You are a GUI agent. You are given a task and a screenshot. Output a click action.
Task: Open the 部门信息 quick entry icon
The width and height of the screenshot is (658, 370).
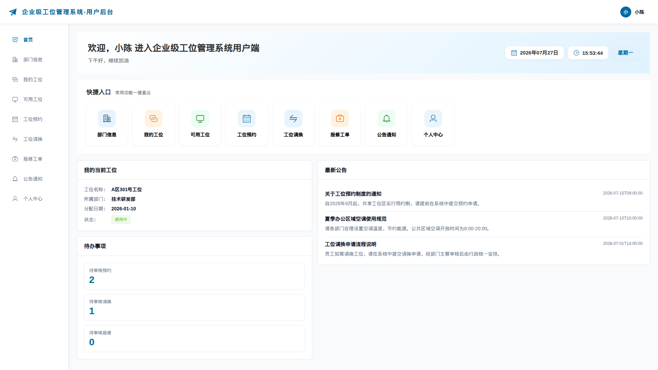(107, 119)
